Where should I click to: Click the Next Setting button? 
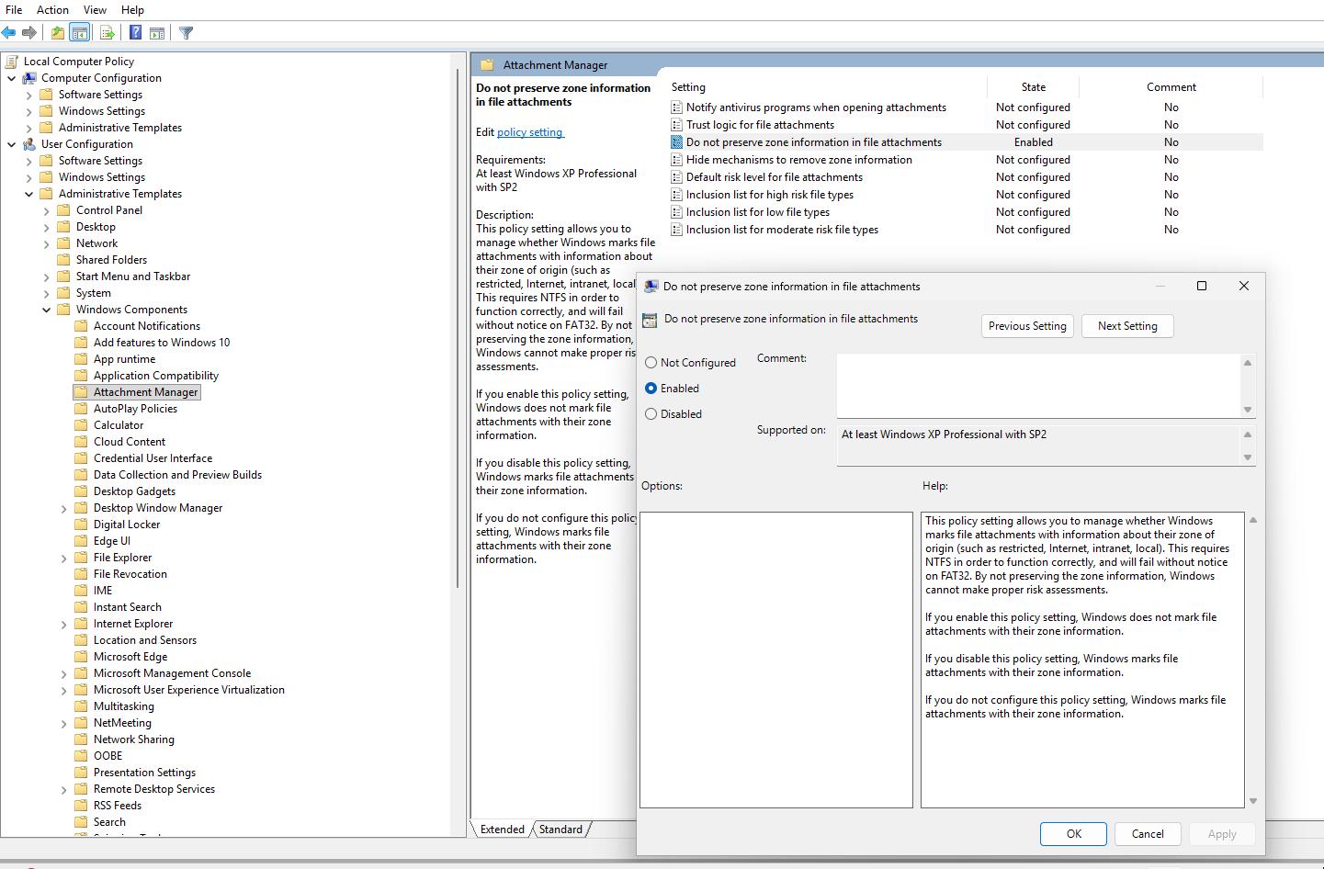1126,326
